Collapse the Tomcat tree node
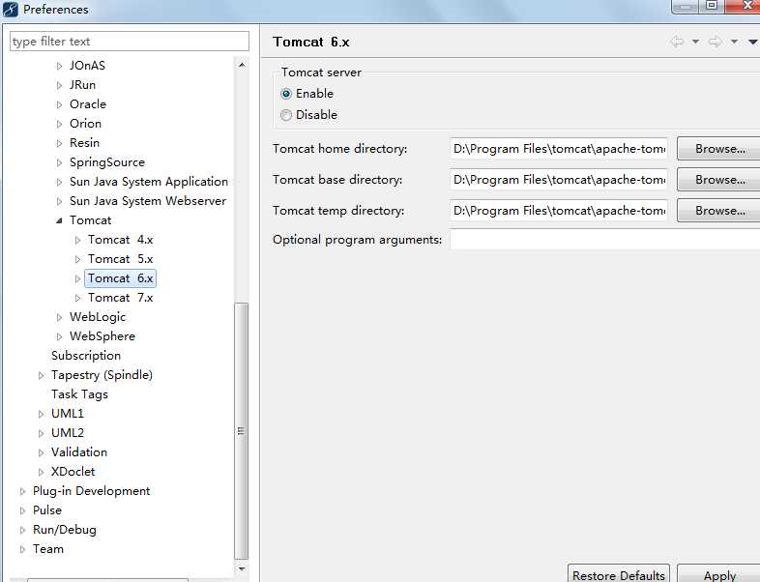This screenshot has height=582, width=760. click(59, 220)
